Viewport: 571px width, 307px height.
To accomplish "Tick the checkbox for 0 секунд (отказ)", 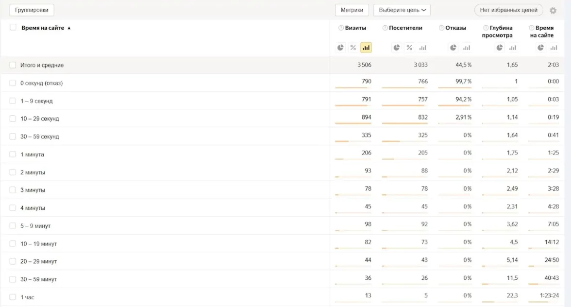I will [13, 83].
